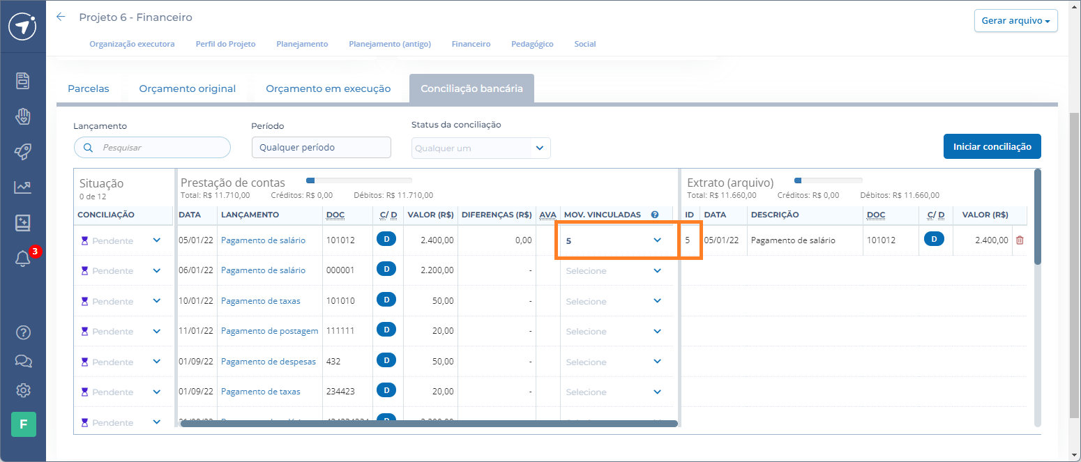1081x462 pixels.
Task: Click the D badge for doc 111111
Action: (386, 330)
